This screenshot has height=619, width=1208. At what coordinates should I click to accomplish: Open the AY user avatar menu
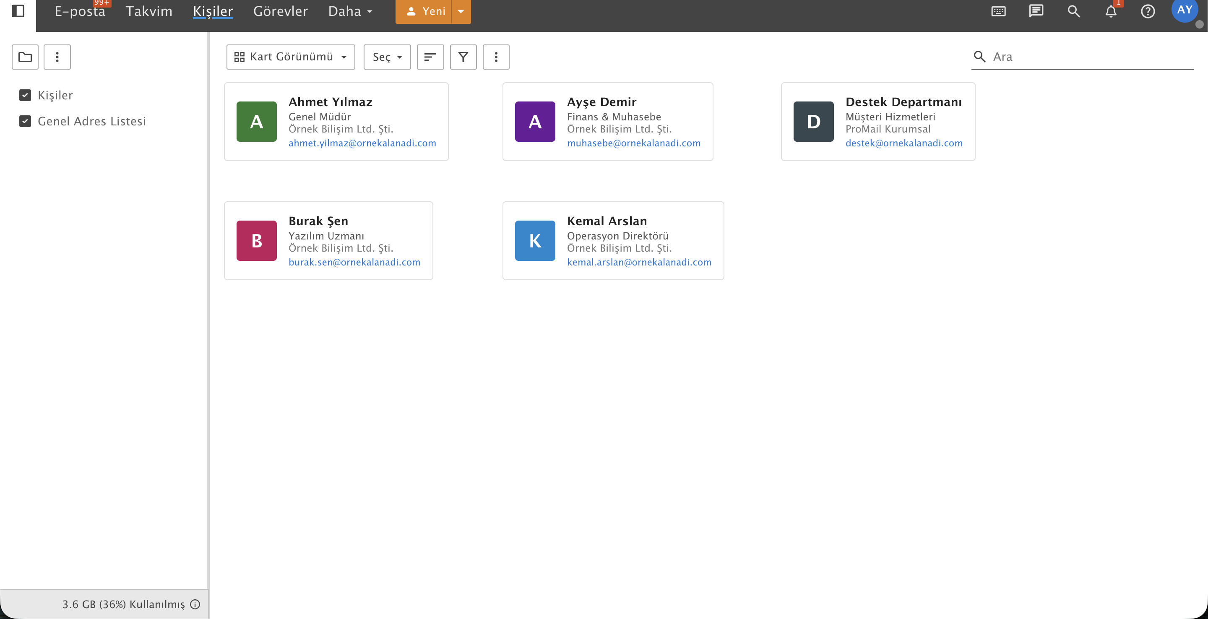(1185, 10)
